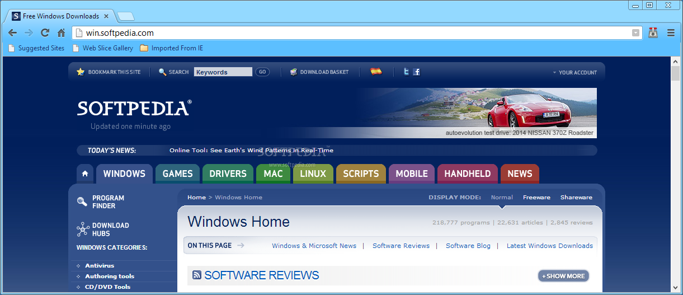683x295 pixels.
Task: Expand the Authoring tools category
Action: (78, 277)
